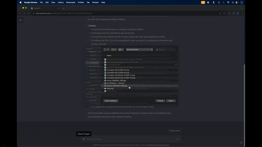262x147 pixels.
Task: Open the Tab menu
Action: [x=88, y=2]
